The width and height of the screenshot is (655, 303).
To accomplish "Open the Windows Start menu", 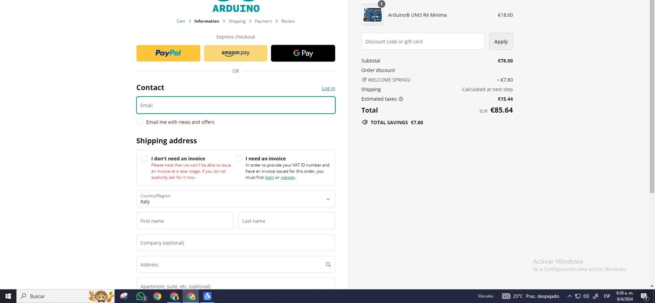I will [8, 296].
